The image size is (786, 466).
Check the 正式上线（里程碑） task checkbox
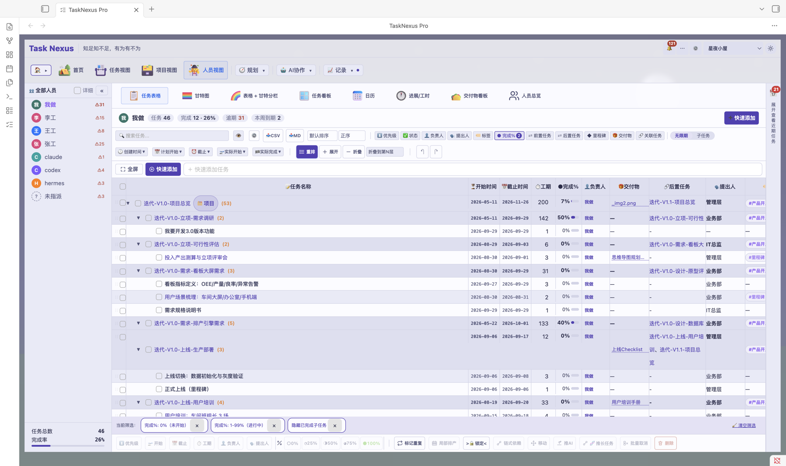click(x=159, y=389)
